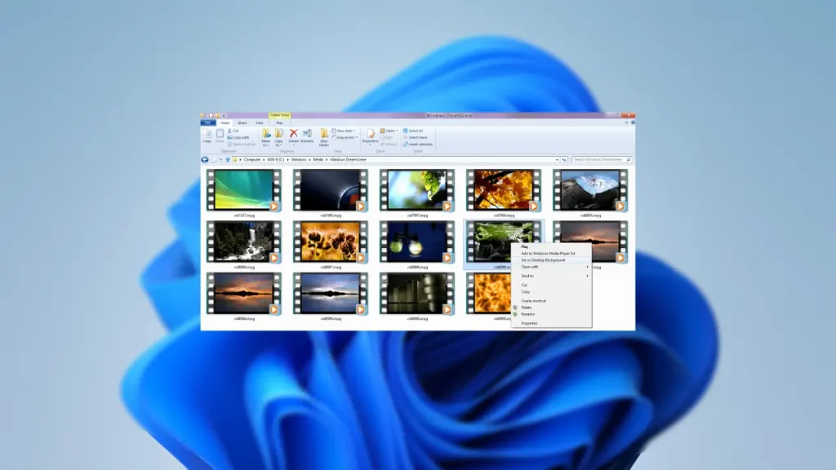This screenshot has height=470, width=836.
Task: Click the Rename icon in Organize group
Action: [x=307, y=133]
